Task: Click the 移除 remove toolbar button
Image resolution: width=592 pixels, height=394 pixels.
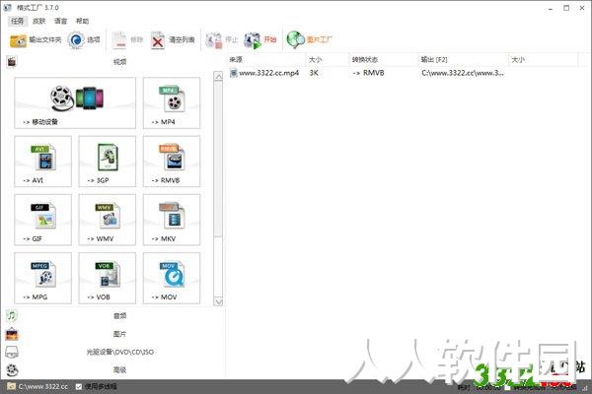Action: coord(127,39)
